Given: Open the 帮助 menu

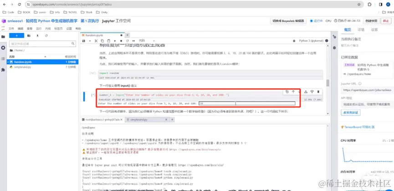Looking at the screenshot, I should pos(78,29).
